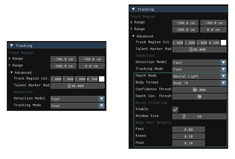Click the Knees weight input field
Viewport: 235px width, 159px height.
tap(188, 136)
